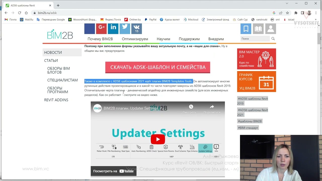
Task: Open the book icon in site header
Action: (x=258, y=29)
